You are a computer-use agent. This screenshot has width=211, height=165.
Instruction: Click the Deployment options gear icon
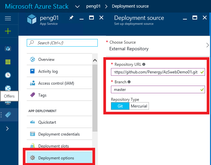tap(32, 158)
